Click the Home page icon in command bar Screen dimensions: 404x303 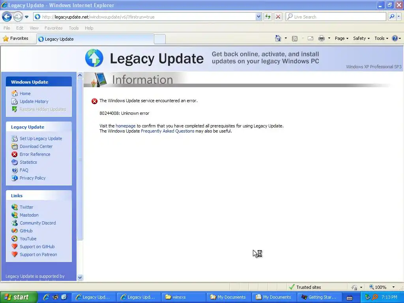pyautogui.click(x=278, y=38)
